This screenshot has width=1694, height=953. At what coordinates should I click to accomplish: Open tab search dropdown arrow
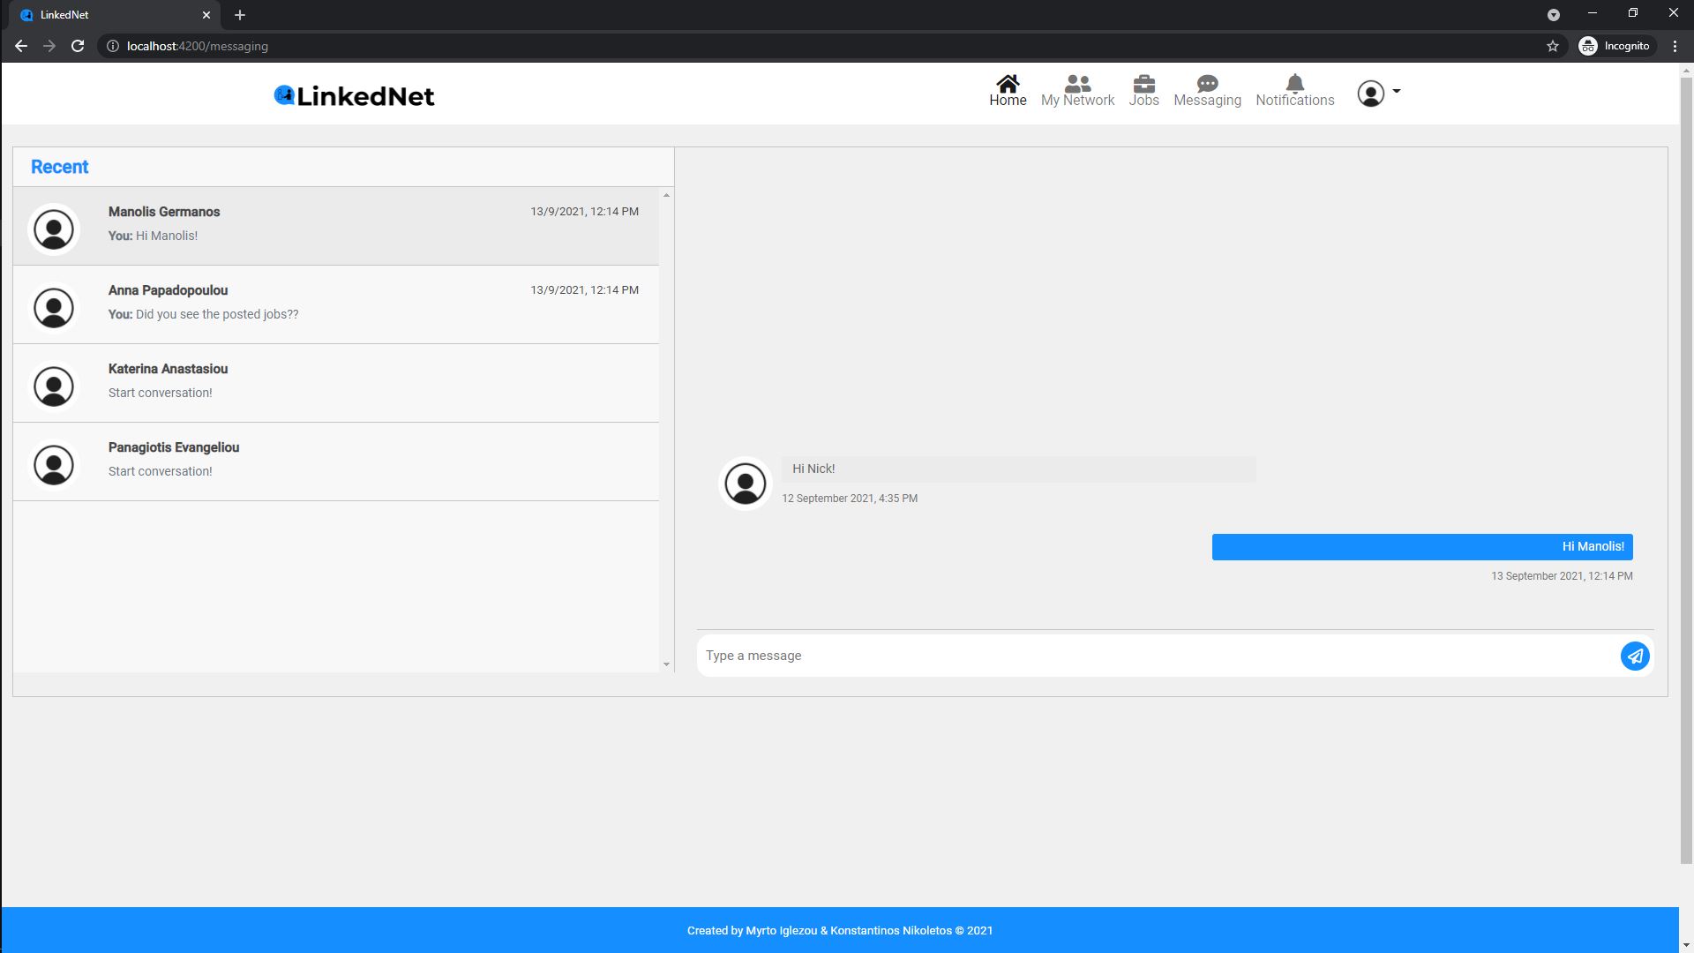click(1554, 15)
